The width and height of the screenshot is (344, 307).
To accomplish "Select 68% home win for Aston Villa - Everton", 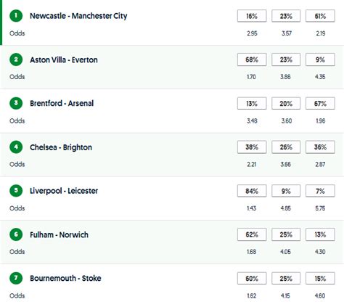I will (x=252, y=60).
